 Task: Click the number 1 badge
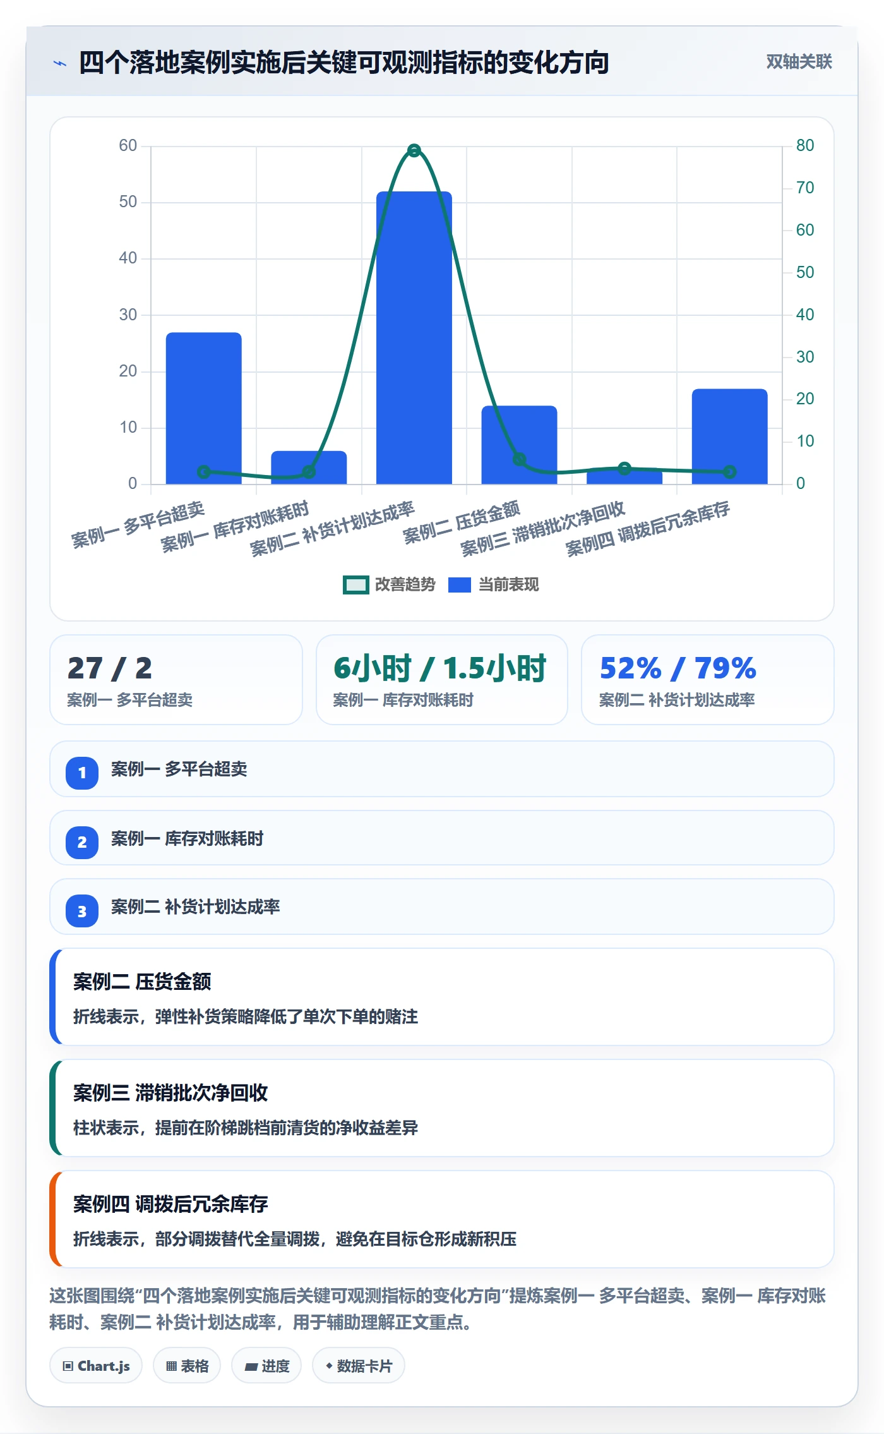coord(82,773)
